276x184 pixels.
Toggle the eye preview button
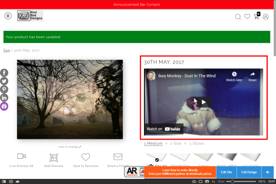[x=268, y=172]
